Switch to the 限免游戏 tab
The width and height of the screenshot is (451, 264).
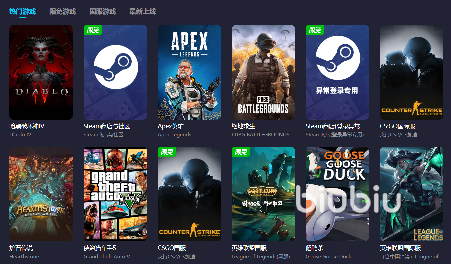pyautogui.click(x=63, y=12)
